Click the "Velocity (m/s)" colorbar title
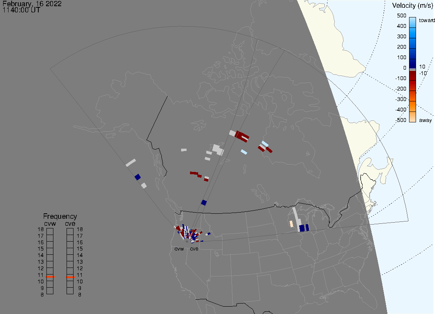Viewport: 435px width, 314px height. point(413,5)
